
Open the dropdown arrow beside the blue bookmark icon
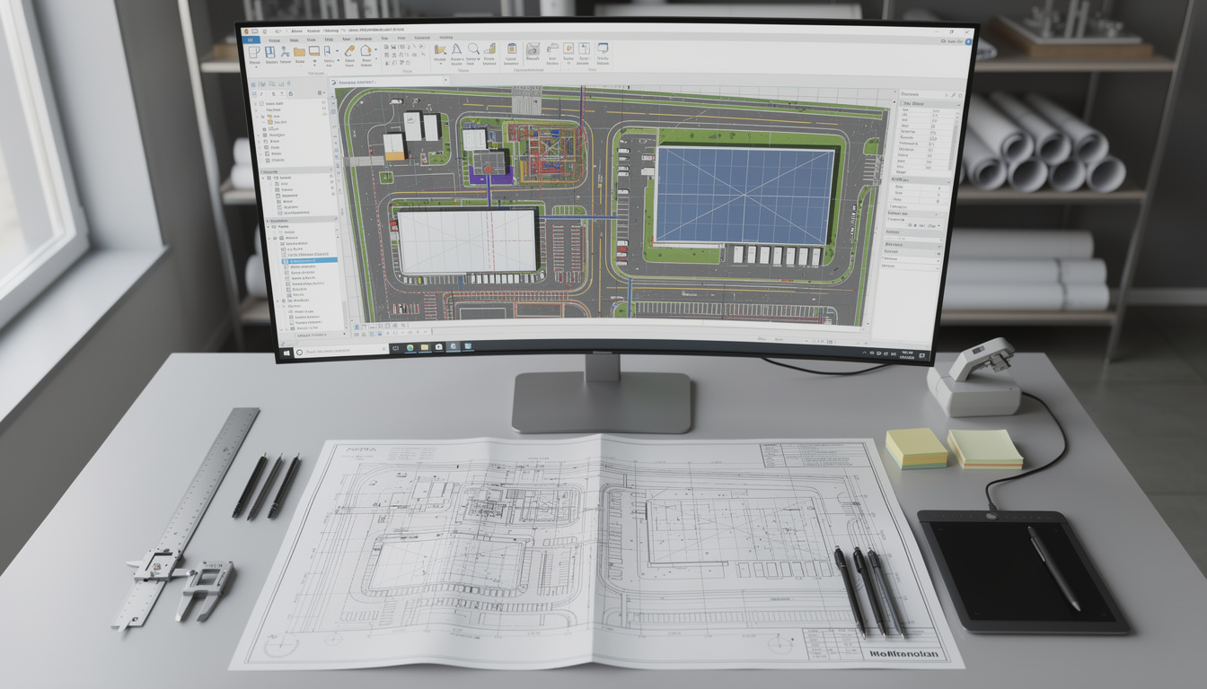pos(338,51)
